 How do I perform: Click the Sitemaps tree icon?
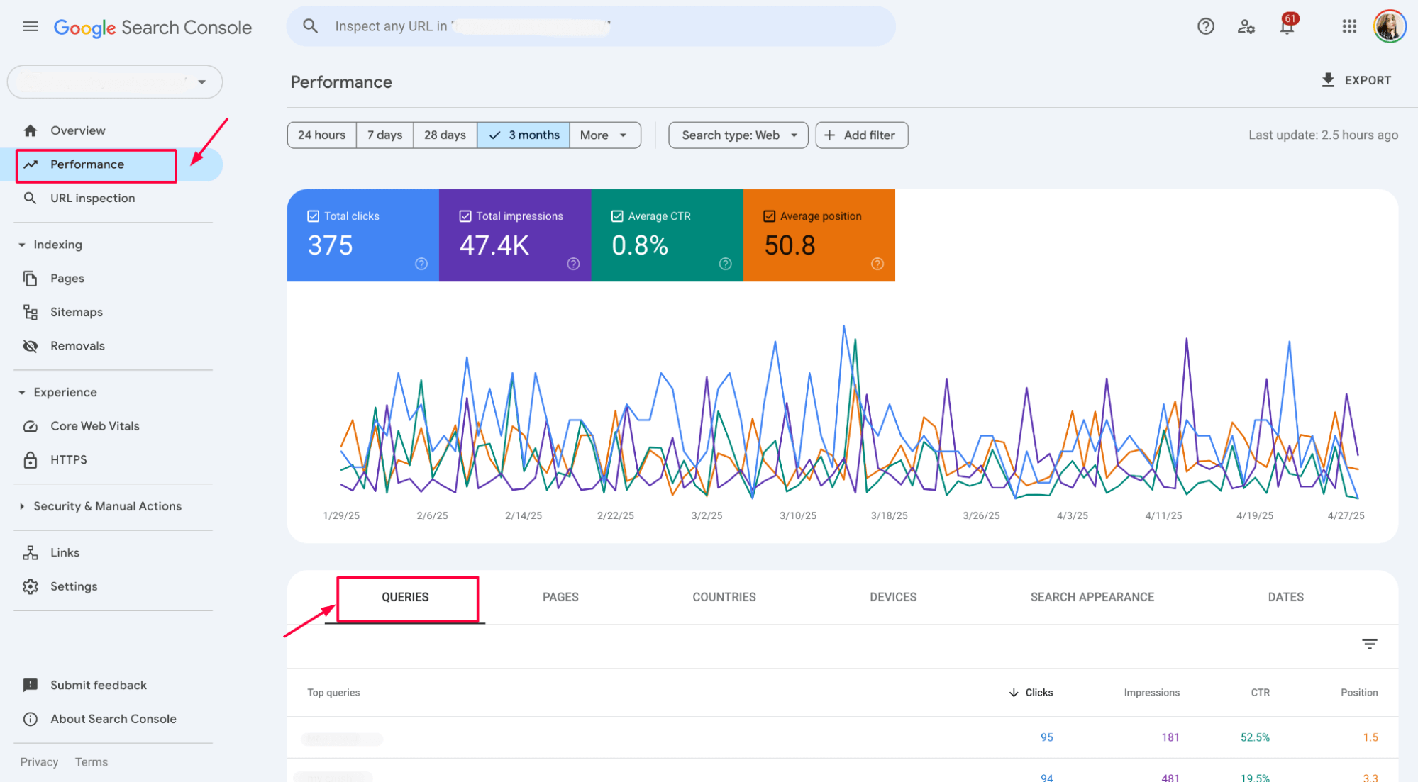click(31, 312)
